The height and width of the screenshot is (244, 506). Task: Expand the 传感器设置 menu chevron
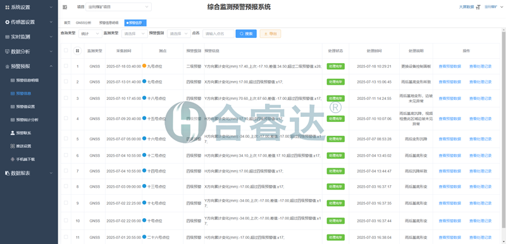click(51, 22)
